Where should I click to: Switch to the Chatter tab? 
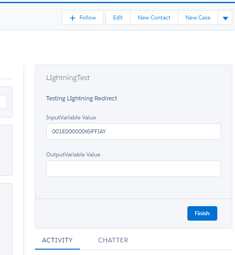tap(113, 241)
